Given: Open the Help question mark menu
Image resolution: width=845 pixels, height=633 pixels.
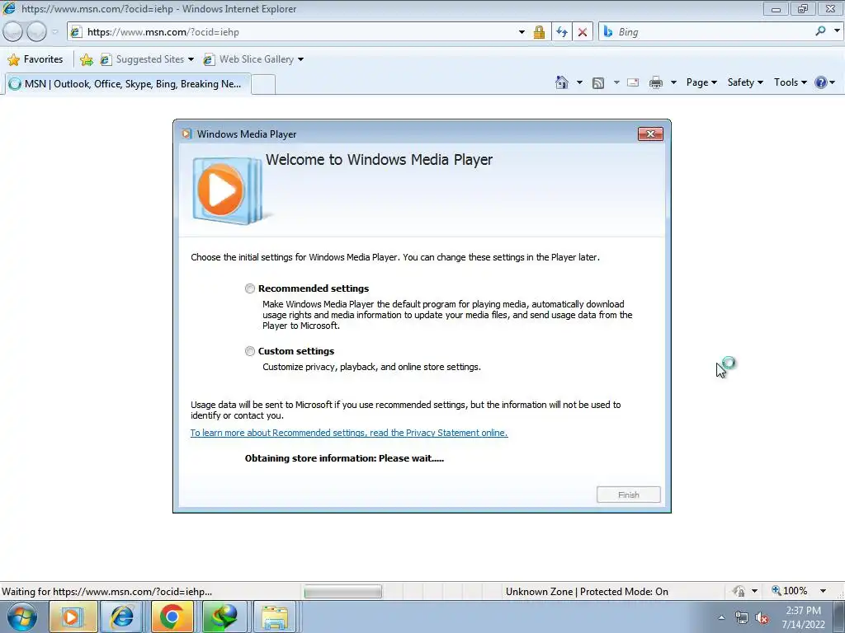Looking at the screenshot, I should (x=825, y=82).
